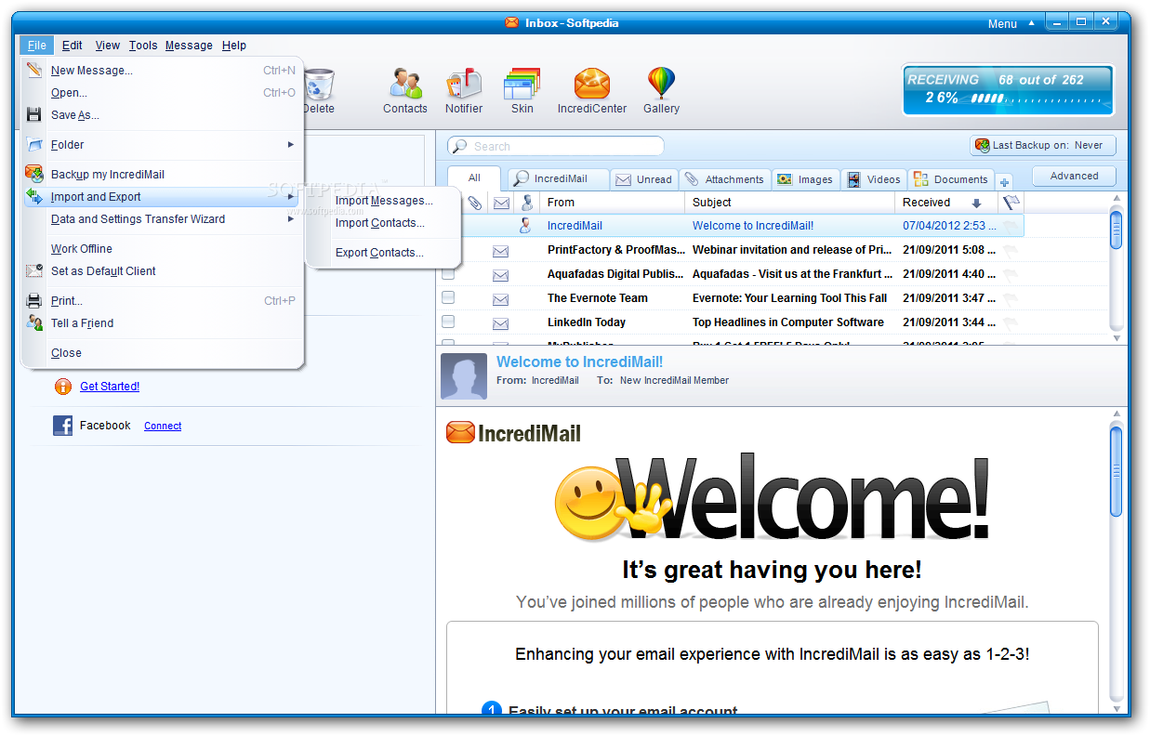Open the Notifier mailbox icon
This screenshot has width=1150, height=736.
(464, 84)
